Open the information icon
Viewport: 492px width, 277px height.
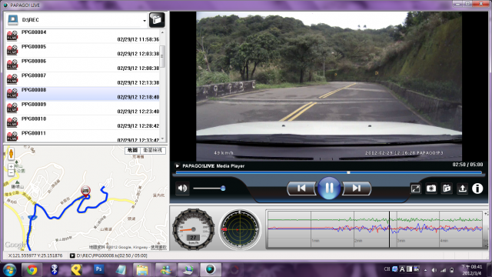click(477, 189)
